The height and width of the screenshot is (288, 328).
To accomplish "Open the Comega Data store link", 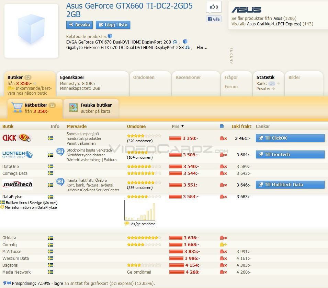I will click(15, 173).
